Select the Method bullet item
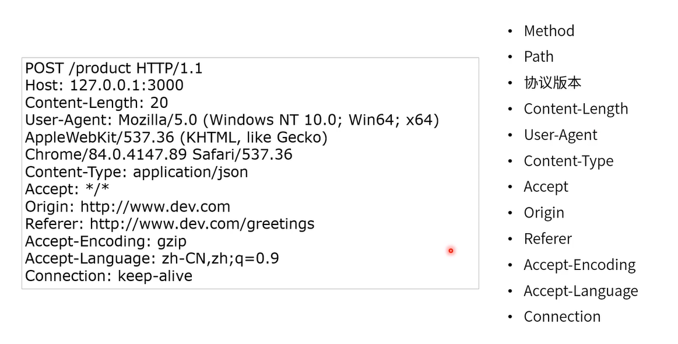The height and width of the screenshot is (344, 678). 549,31
